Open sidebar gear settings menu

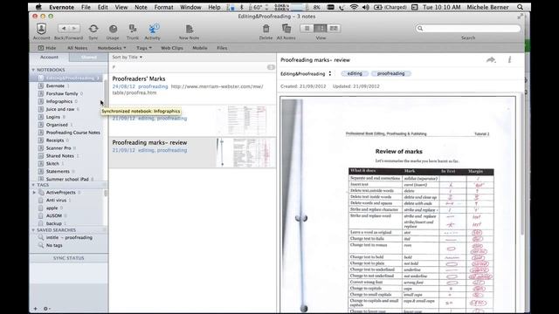pyautogui.click(x=46, y=309)
